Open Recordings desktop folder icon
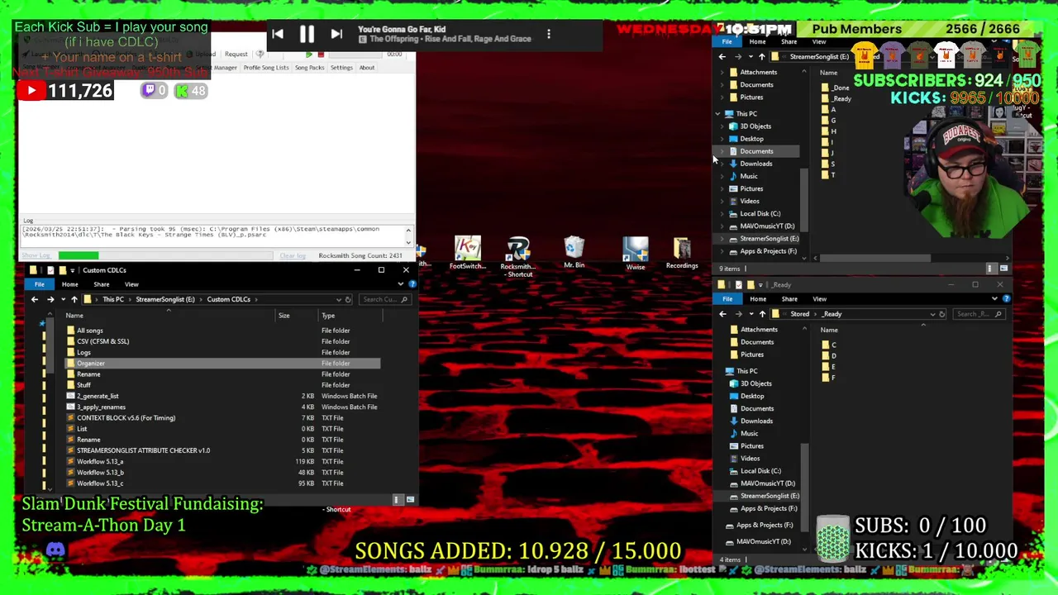Image resolution: width=1058 pixels, height=595 pixels. 682,254
